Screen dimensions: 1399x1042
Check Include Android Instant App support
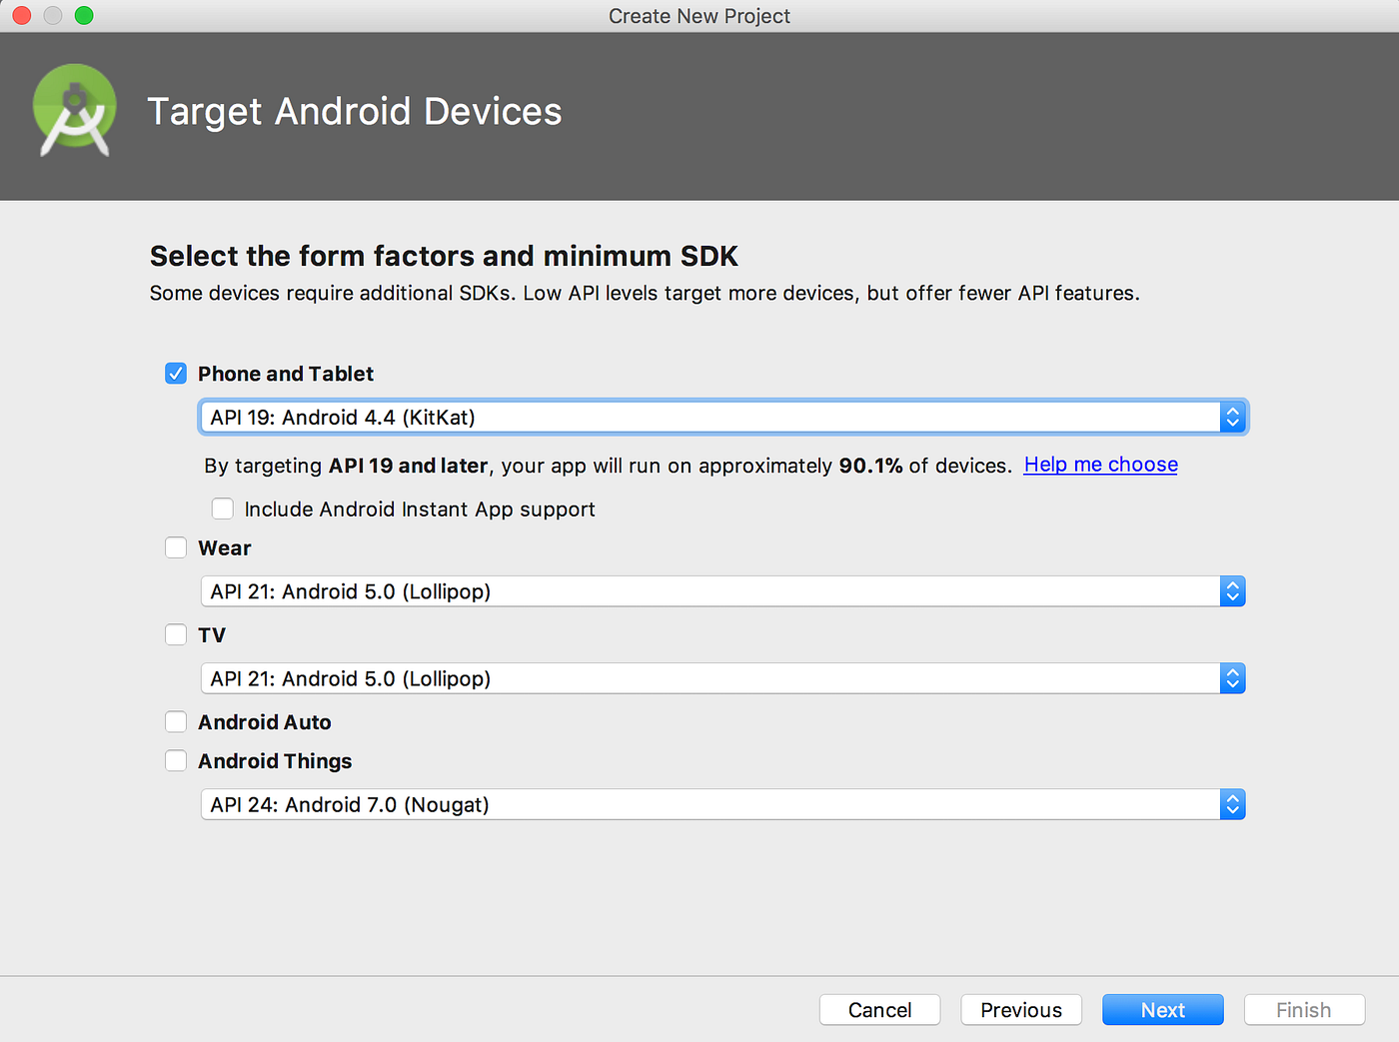[x=222, y=509]
